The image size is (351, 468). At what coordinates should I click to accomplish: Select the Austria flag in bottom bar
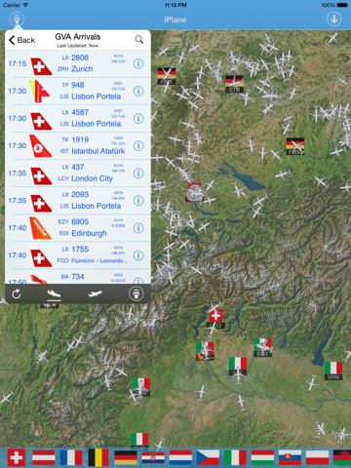tap(44, 457)
